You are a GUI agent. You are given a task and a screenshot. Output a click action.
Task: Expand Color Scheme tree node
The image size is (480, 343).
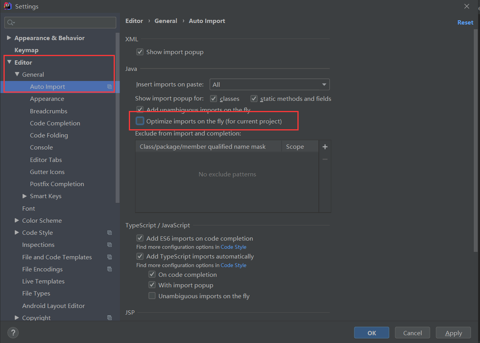(x=17, y=220)
